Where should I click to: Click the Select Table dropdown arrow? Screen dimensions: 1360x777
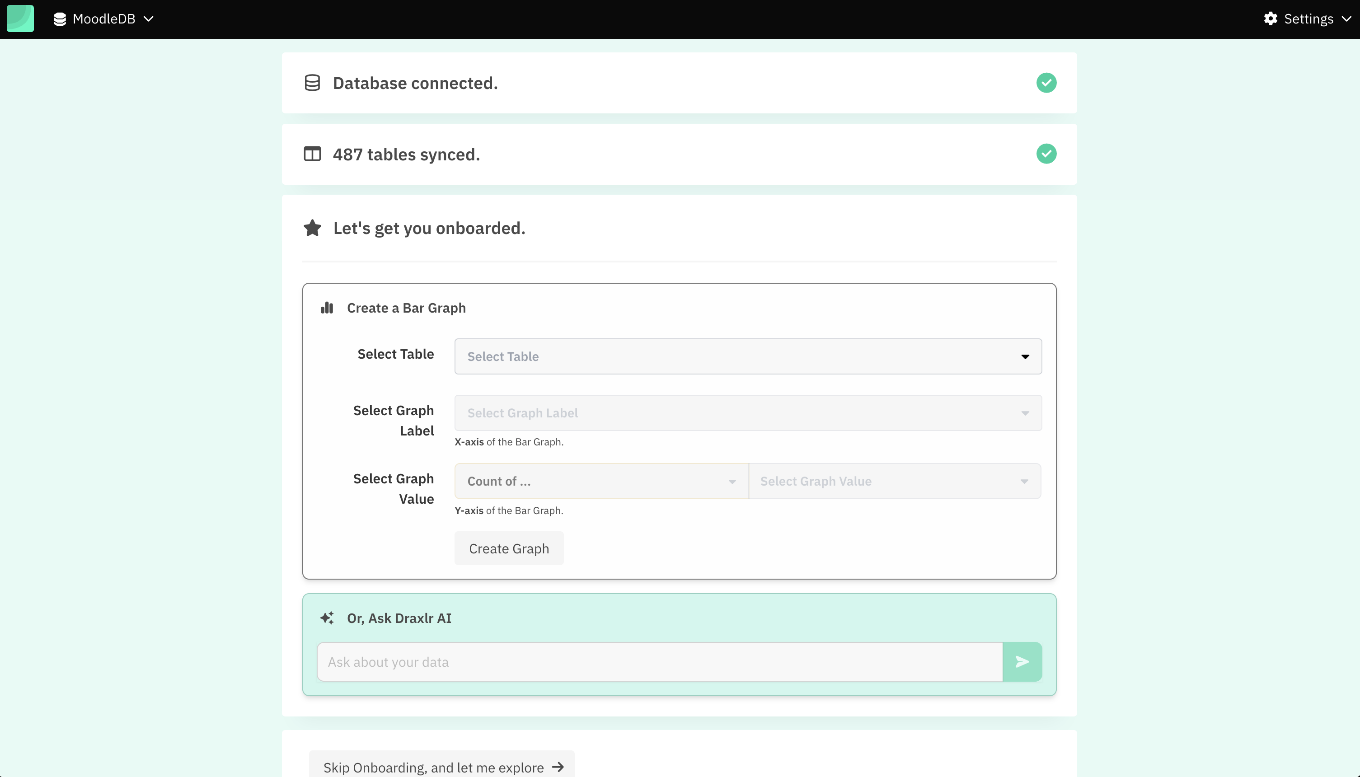pos(1025,356)
